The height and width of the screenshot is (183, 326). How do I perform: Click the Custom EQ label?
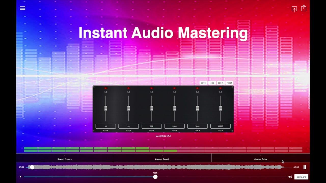click(x=163, y=136)
